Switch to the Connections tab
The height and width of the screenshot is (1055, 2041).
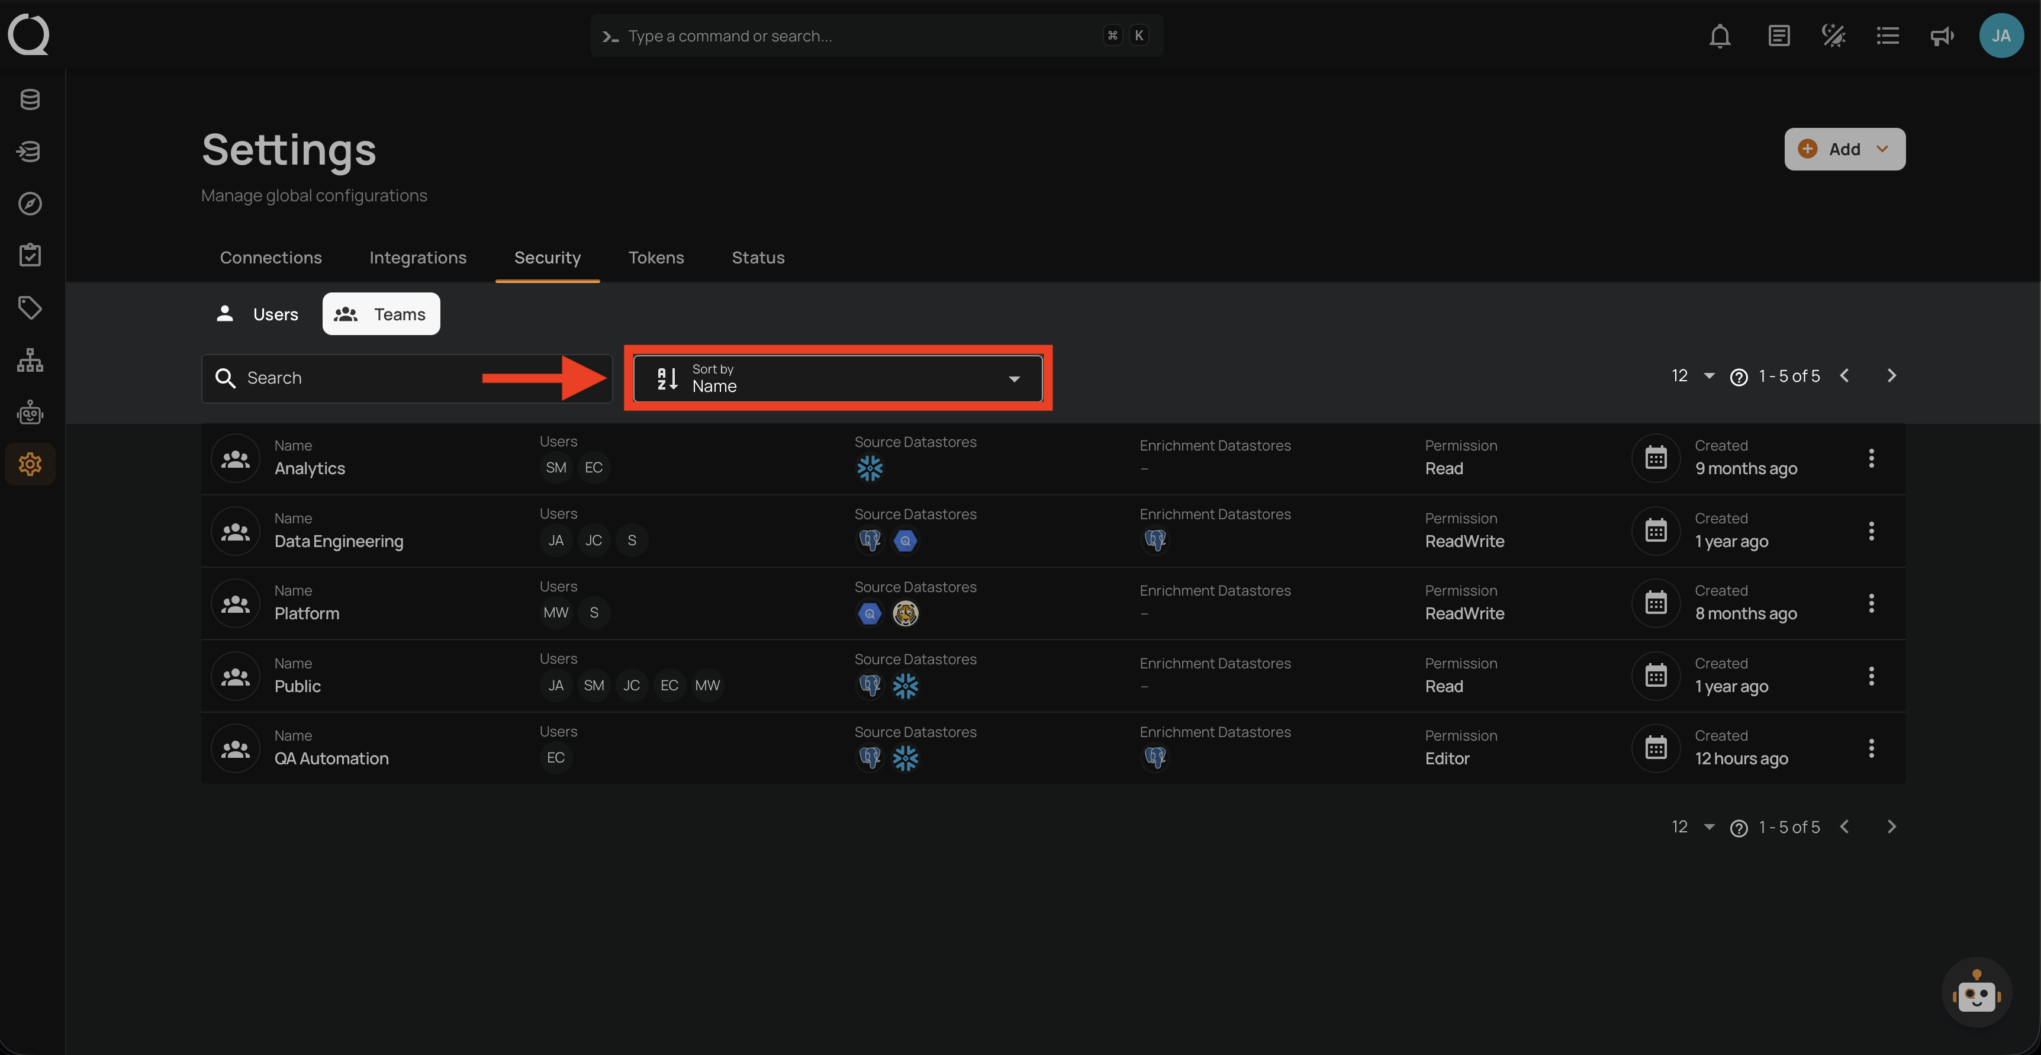(270, 258)
